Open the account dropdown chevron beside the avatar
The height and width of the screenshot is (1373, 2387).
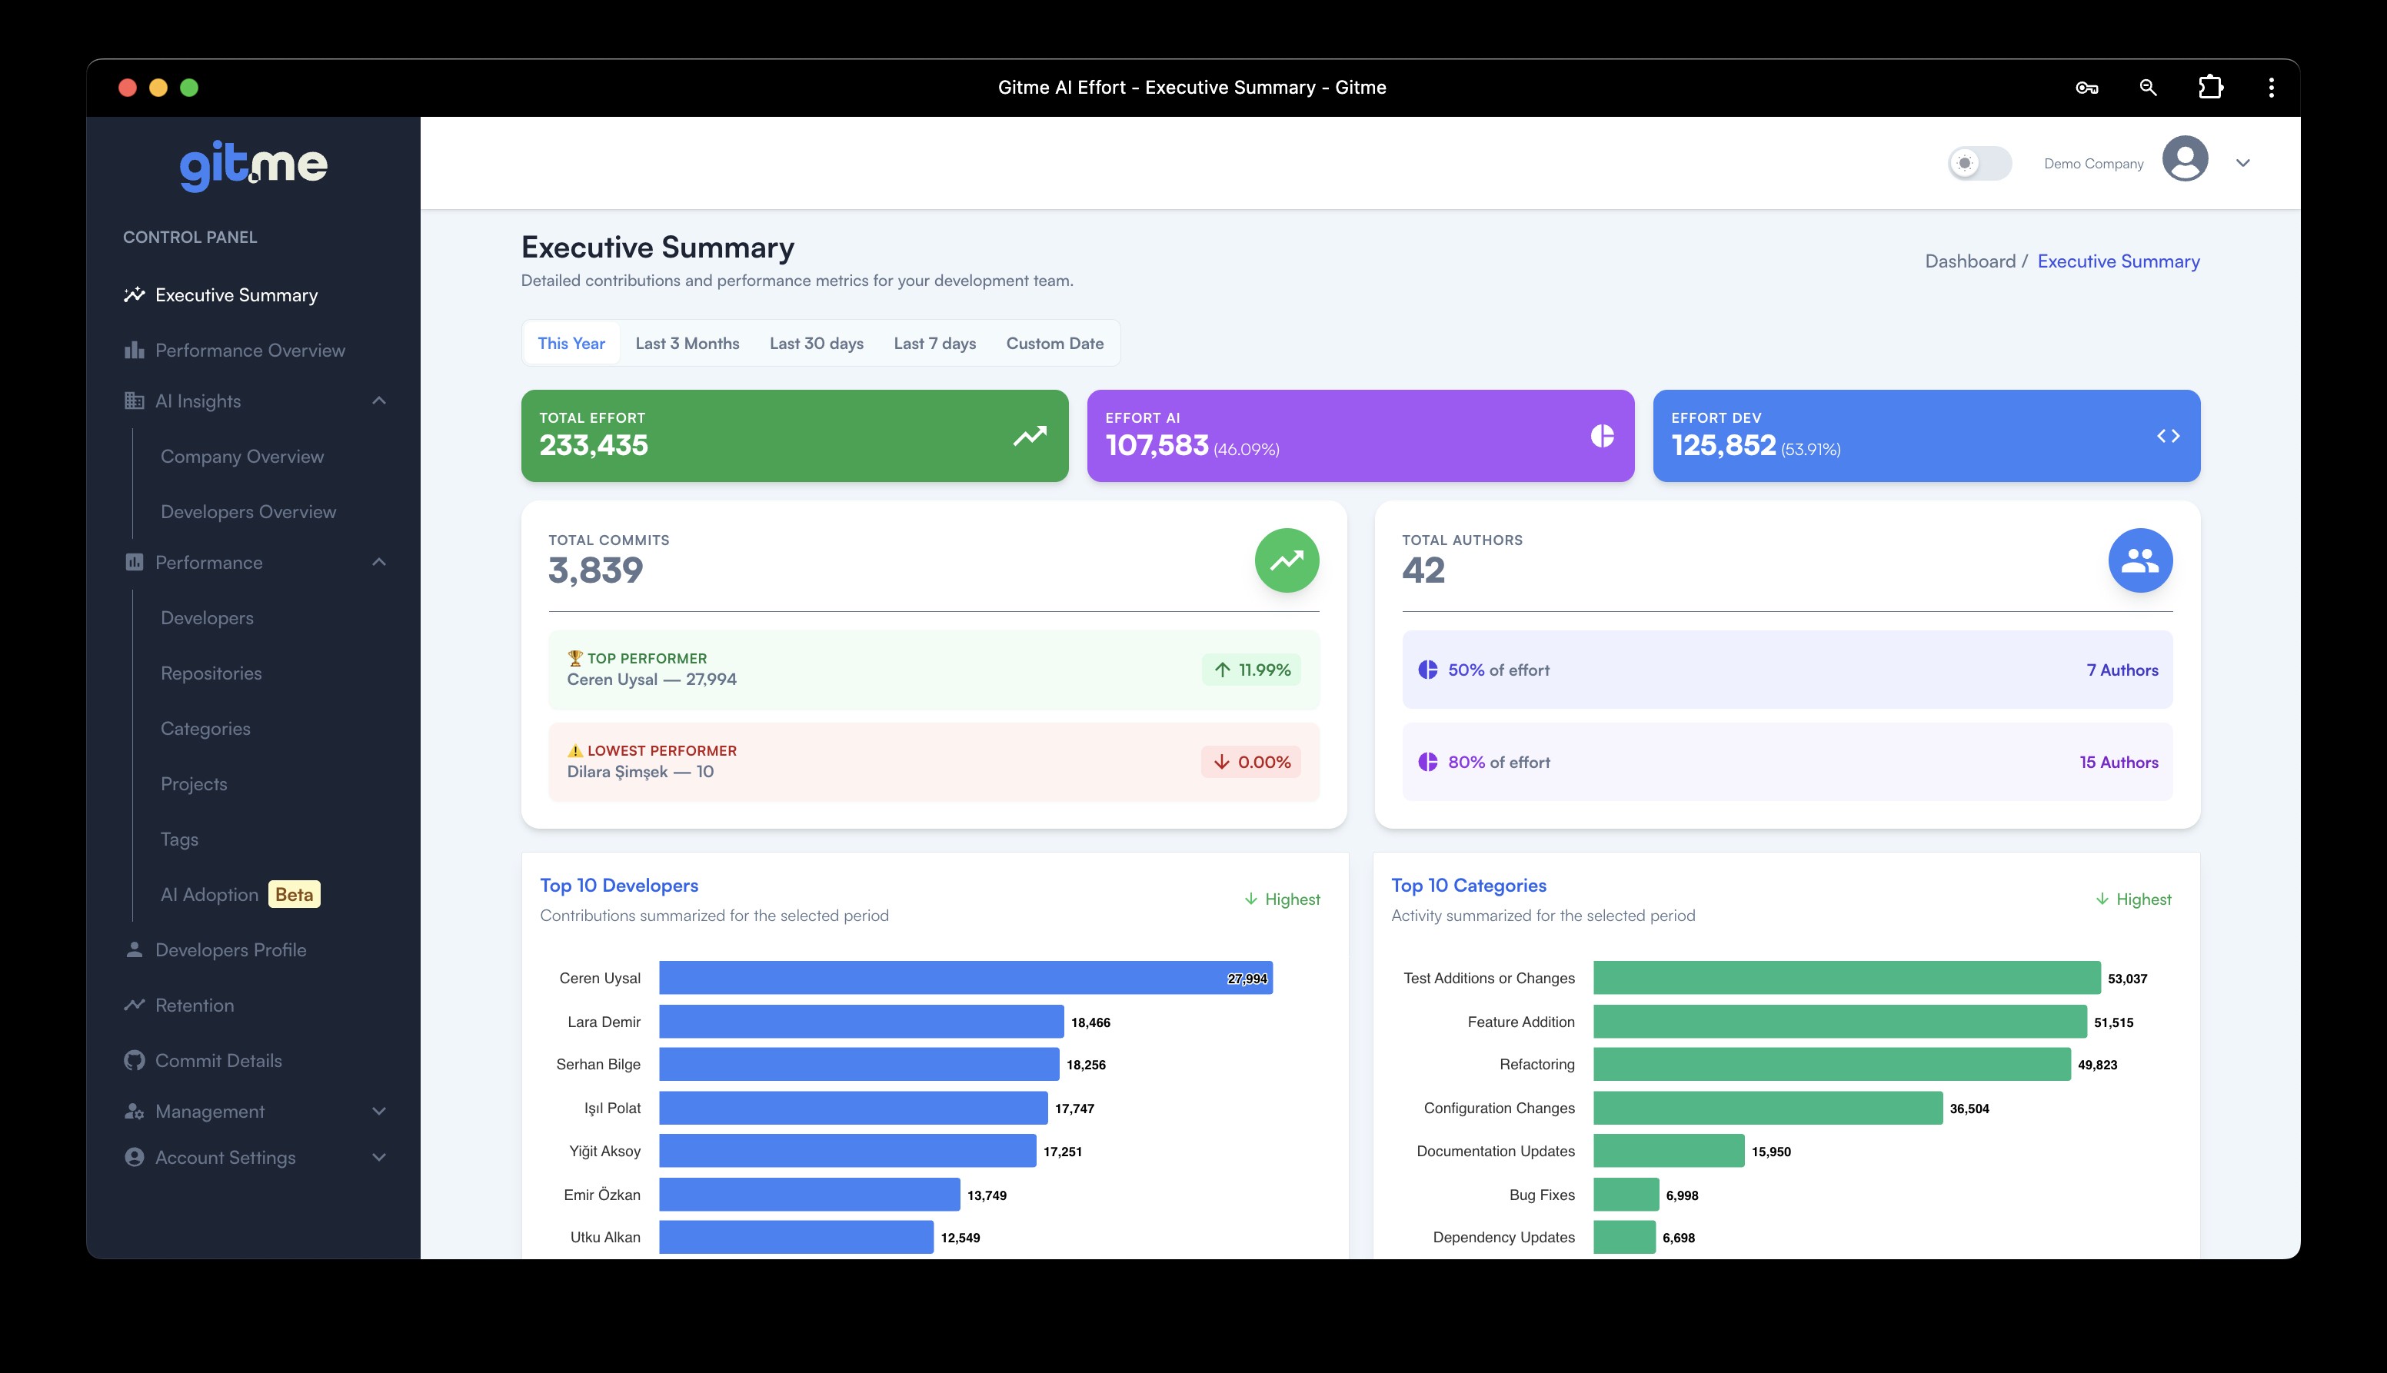coord(2242,163)
